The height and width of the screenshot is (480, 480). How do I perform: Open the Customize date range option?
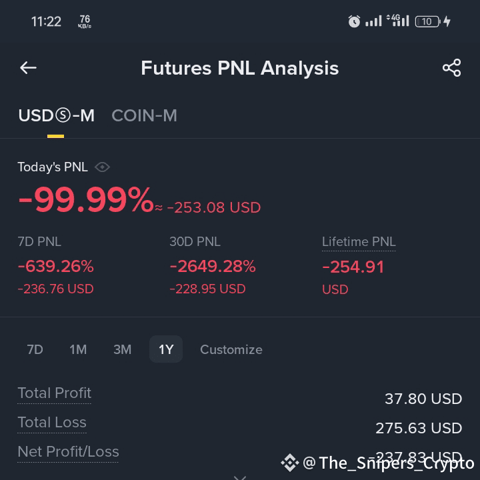pos(231,349)
